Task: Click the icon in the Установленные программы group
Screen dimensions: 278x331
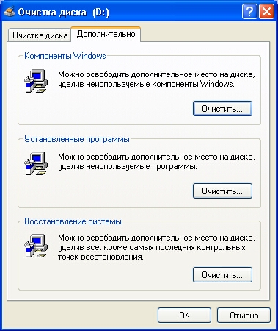Action: [x=36, y=163]
